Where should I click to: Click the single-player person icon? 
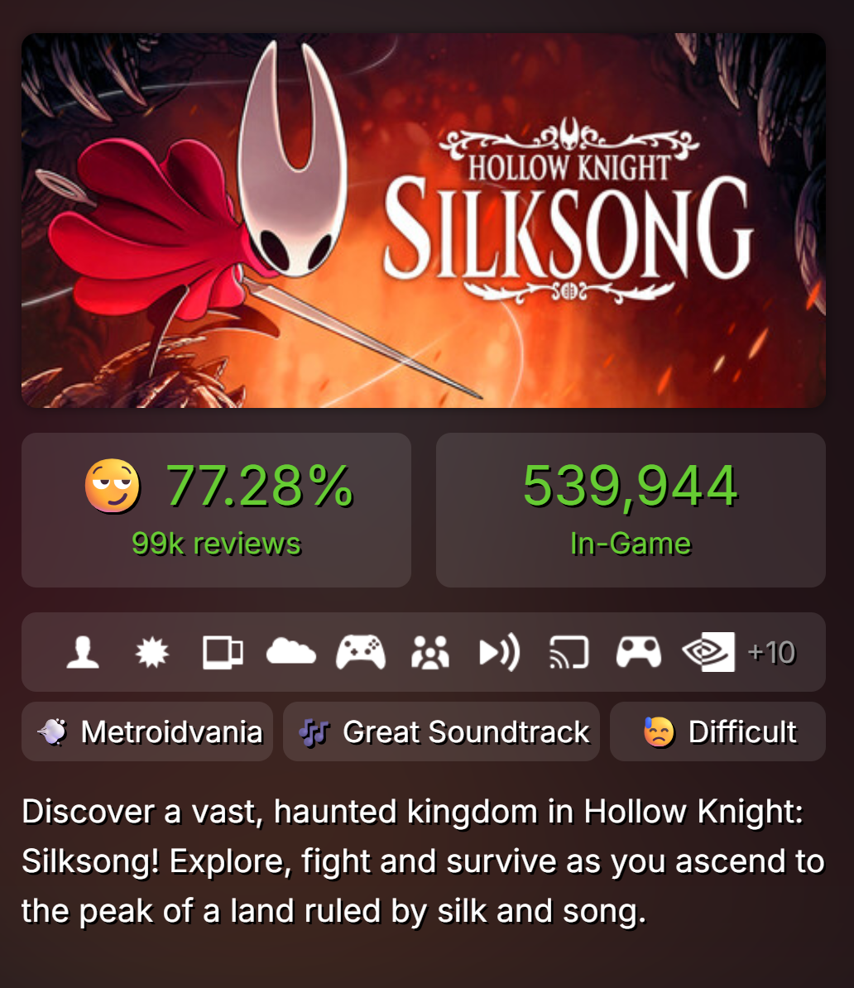click(83, 652)
